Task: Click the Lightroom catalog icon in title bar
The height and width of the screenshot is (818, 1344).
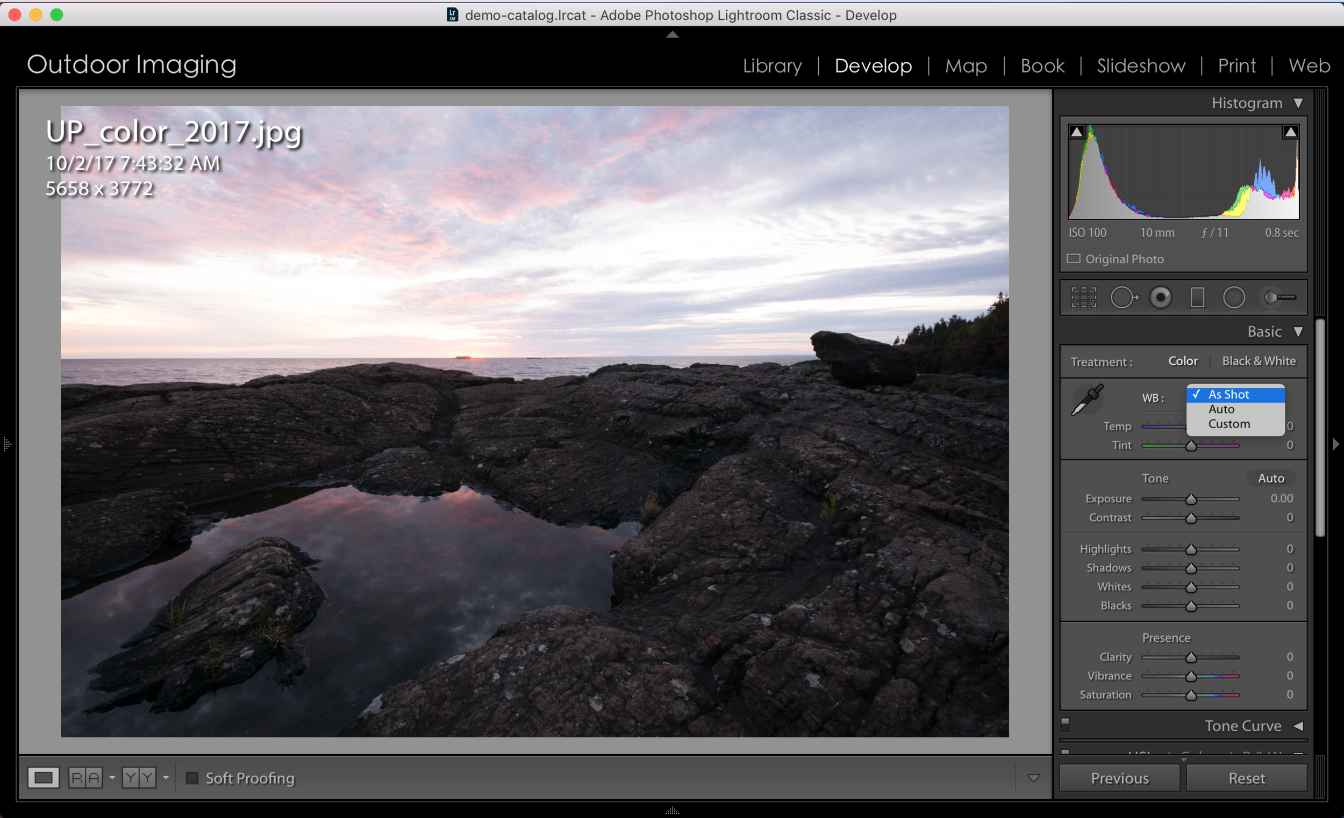Action: coord(452,15)
